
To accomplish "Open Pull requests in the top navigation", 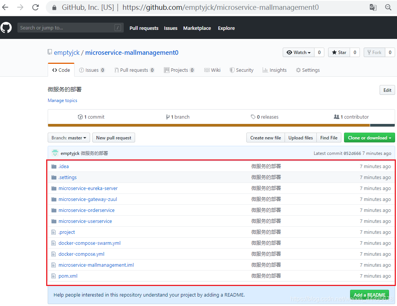I will click(x=144, y=28).
